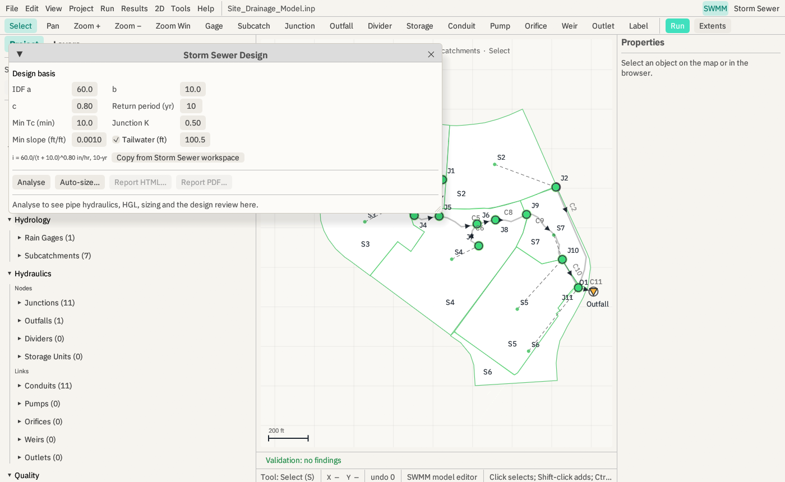Click the Analyse button
Screen dimensions: 785x482
tap(31, 182)
